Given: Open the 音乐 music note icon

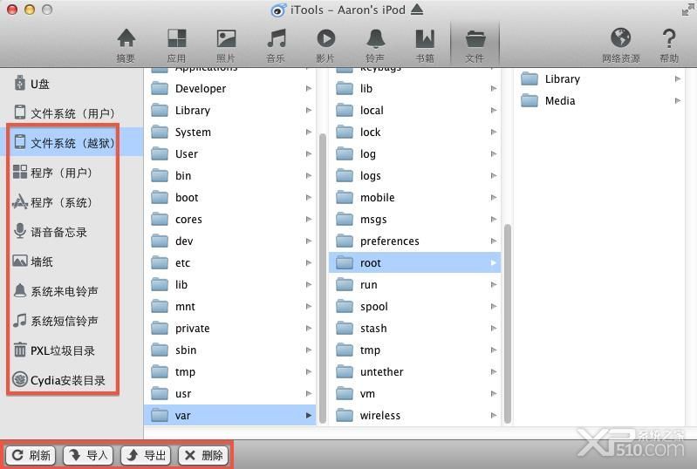Looking at the screenshot, I should pyautogui.click(x=276, y=38).
